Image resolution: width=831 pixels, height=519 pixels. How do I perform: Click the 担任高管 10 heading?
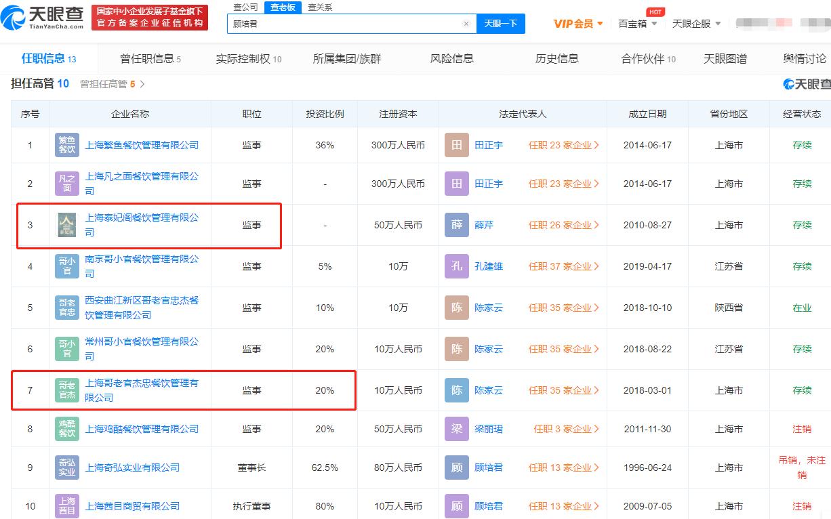pyautogui.click(x=40, y=83)
